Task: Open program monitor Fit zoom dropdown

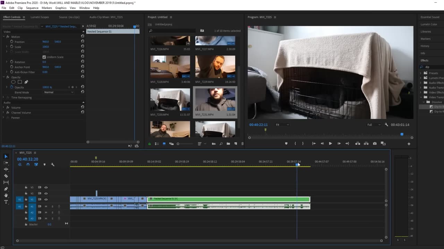Action: pyautogui.click(x=282, y=124)
